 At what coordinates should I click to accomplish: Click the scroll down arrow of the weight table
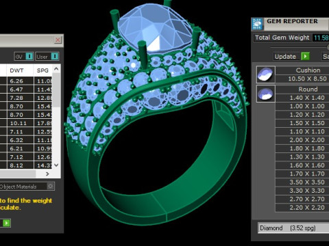click(x=56, y=165)
